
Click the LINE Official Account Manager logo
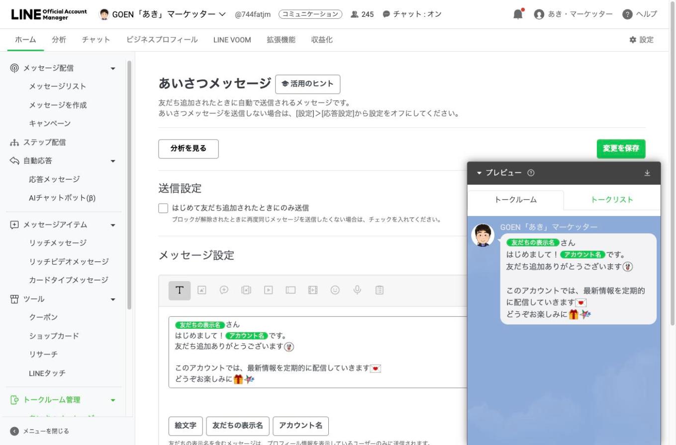pos(48,14)
